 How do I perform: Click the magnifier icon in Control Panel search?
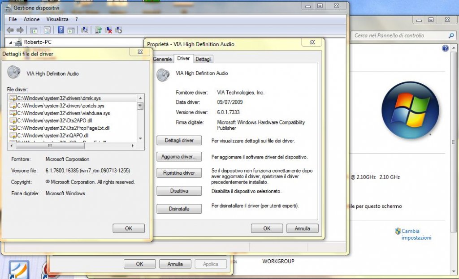tap(451, 36)
